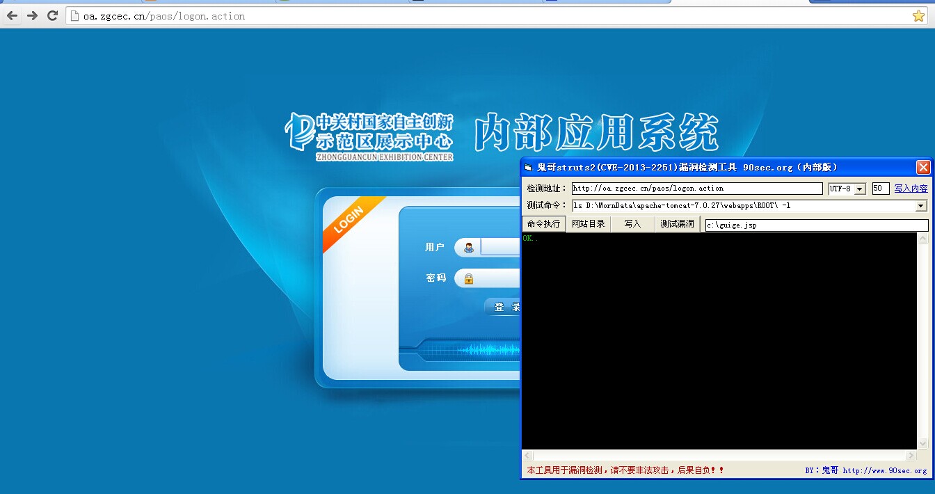935x494 pixels.
Task: Click the output scrollbar up arrow
Action: [923, 239]
